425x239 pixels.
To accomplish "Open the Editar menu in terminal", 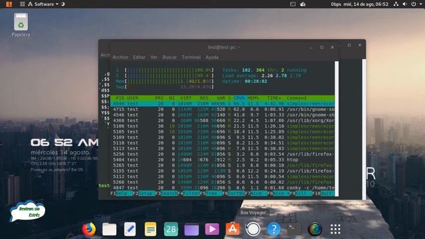I will [139, 57].
